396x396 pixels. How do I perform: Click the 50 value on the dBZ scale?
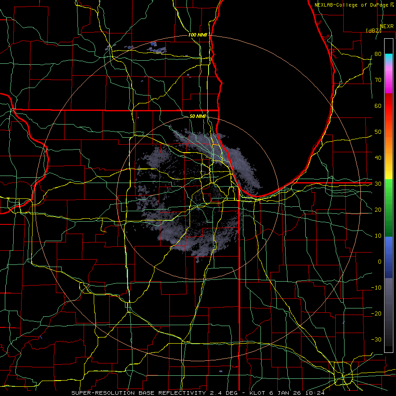pos(378,132)
